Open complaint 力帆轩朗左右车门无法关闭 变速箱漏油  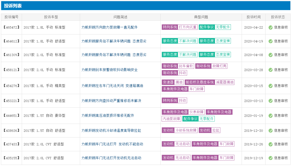(112, 86)
